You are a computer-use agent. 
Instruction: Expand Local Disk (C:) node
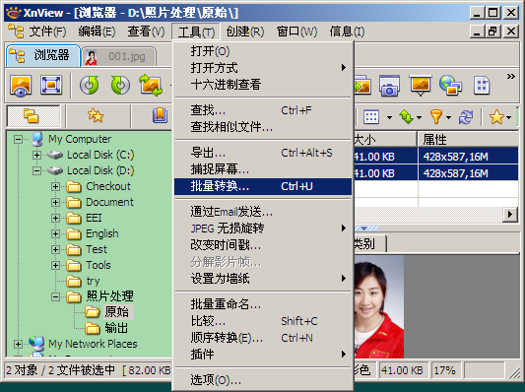pyautogui.click(x=36, y=155)
